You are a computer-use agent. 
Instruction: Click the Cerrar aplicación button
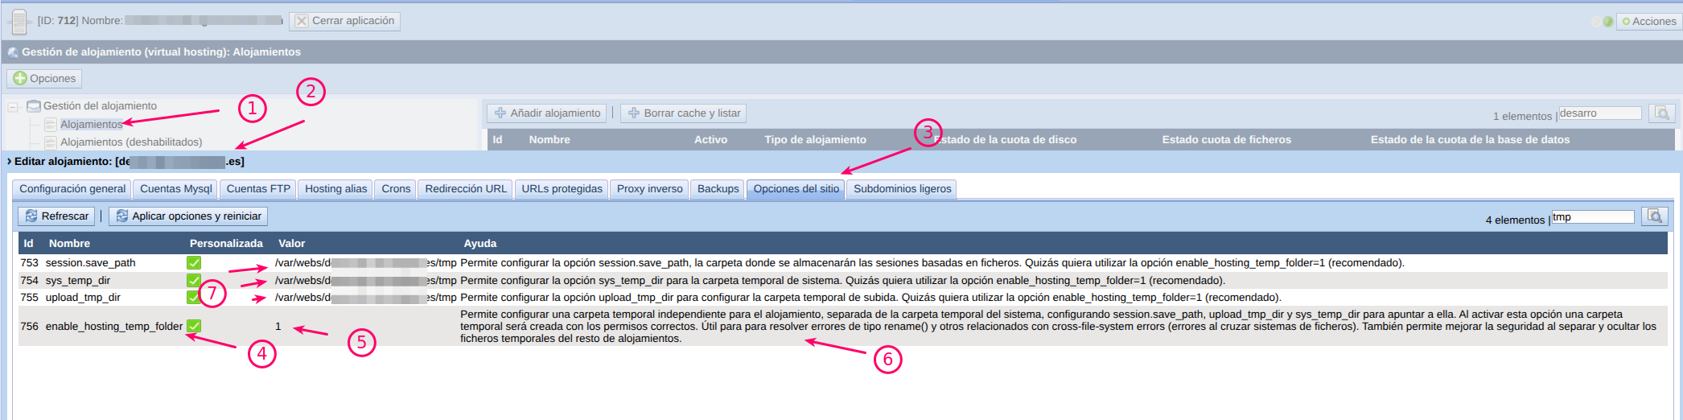pos(344,21)
